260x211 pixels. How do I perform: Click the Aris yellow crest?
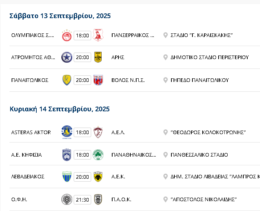coord(98,57)
